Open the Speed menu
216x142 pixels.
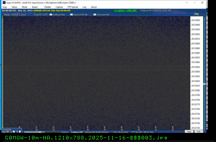click(x=35, y=7)
